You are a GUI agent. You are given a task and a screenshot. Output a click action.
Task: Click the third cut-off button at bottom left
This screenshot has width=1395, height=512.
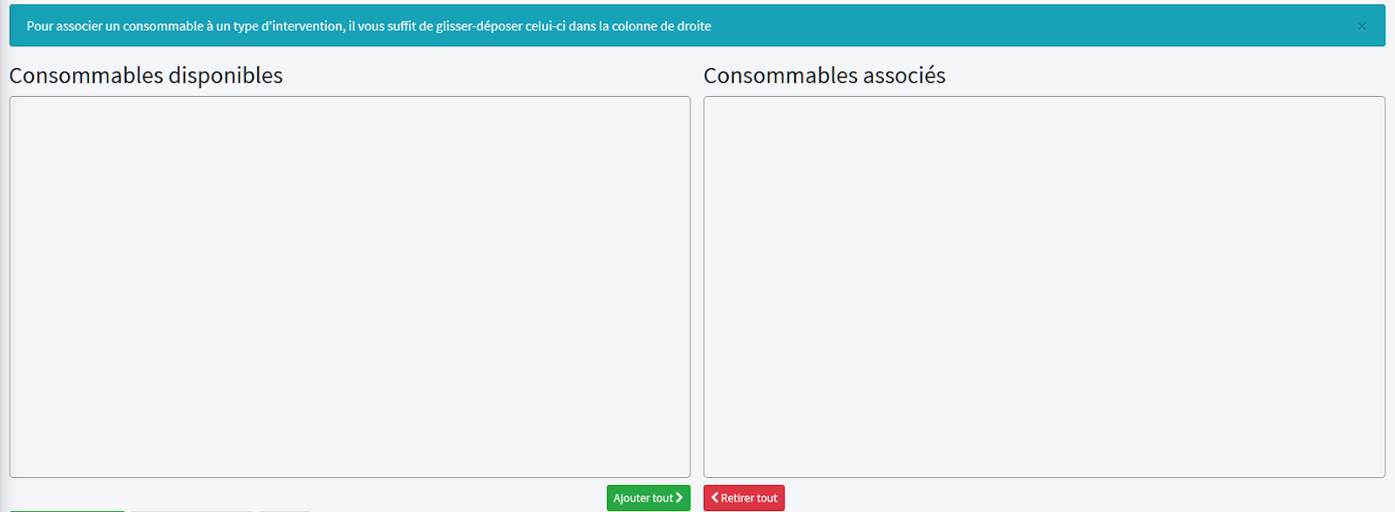tap(284, 510)
